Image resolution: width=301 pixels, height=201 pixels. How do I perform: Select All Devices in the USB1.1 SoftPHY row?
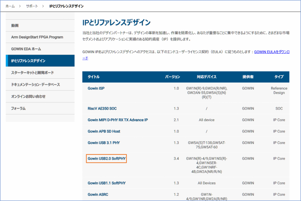(207, 183)
